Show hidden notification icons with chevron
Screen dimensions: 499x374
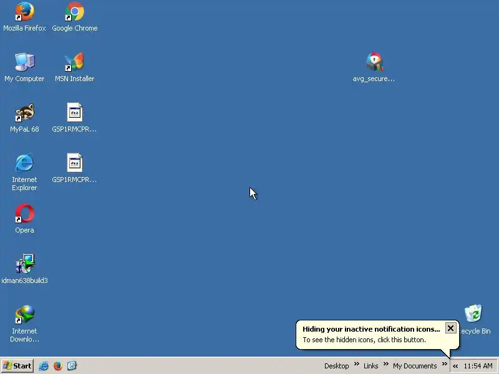coord(455,366)
